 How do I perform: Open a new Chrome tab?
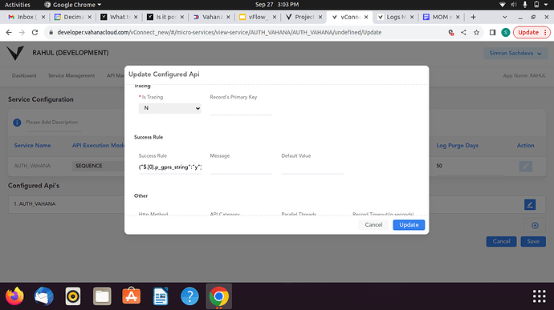(x=473, y=17)
